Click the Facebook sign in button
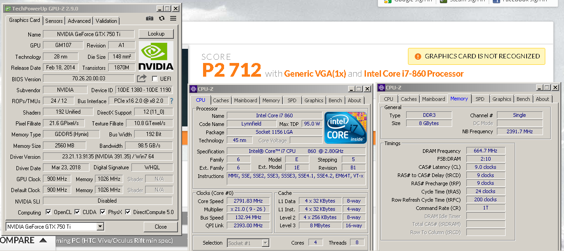This screenshot has height=251, width=564. coord(520,1)
